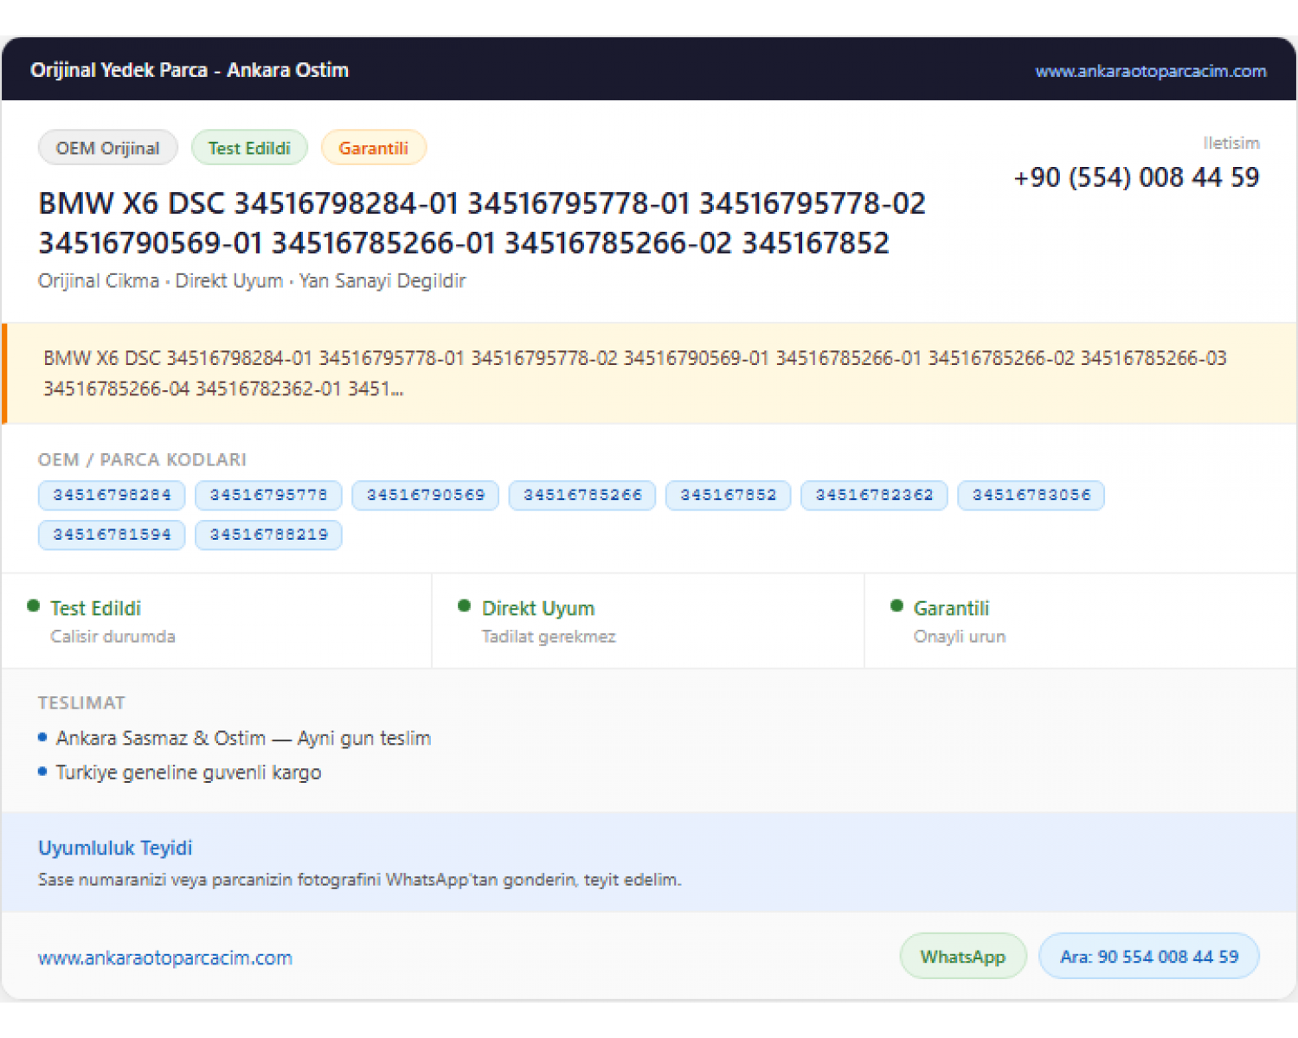Screen dimensions: 1298x1038
Task: Select the Test Edildi green tag
Action: click(249, 148)
